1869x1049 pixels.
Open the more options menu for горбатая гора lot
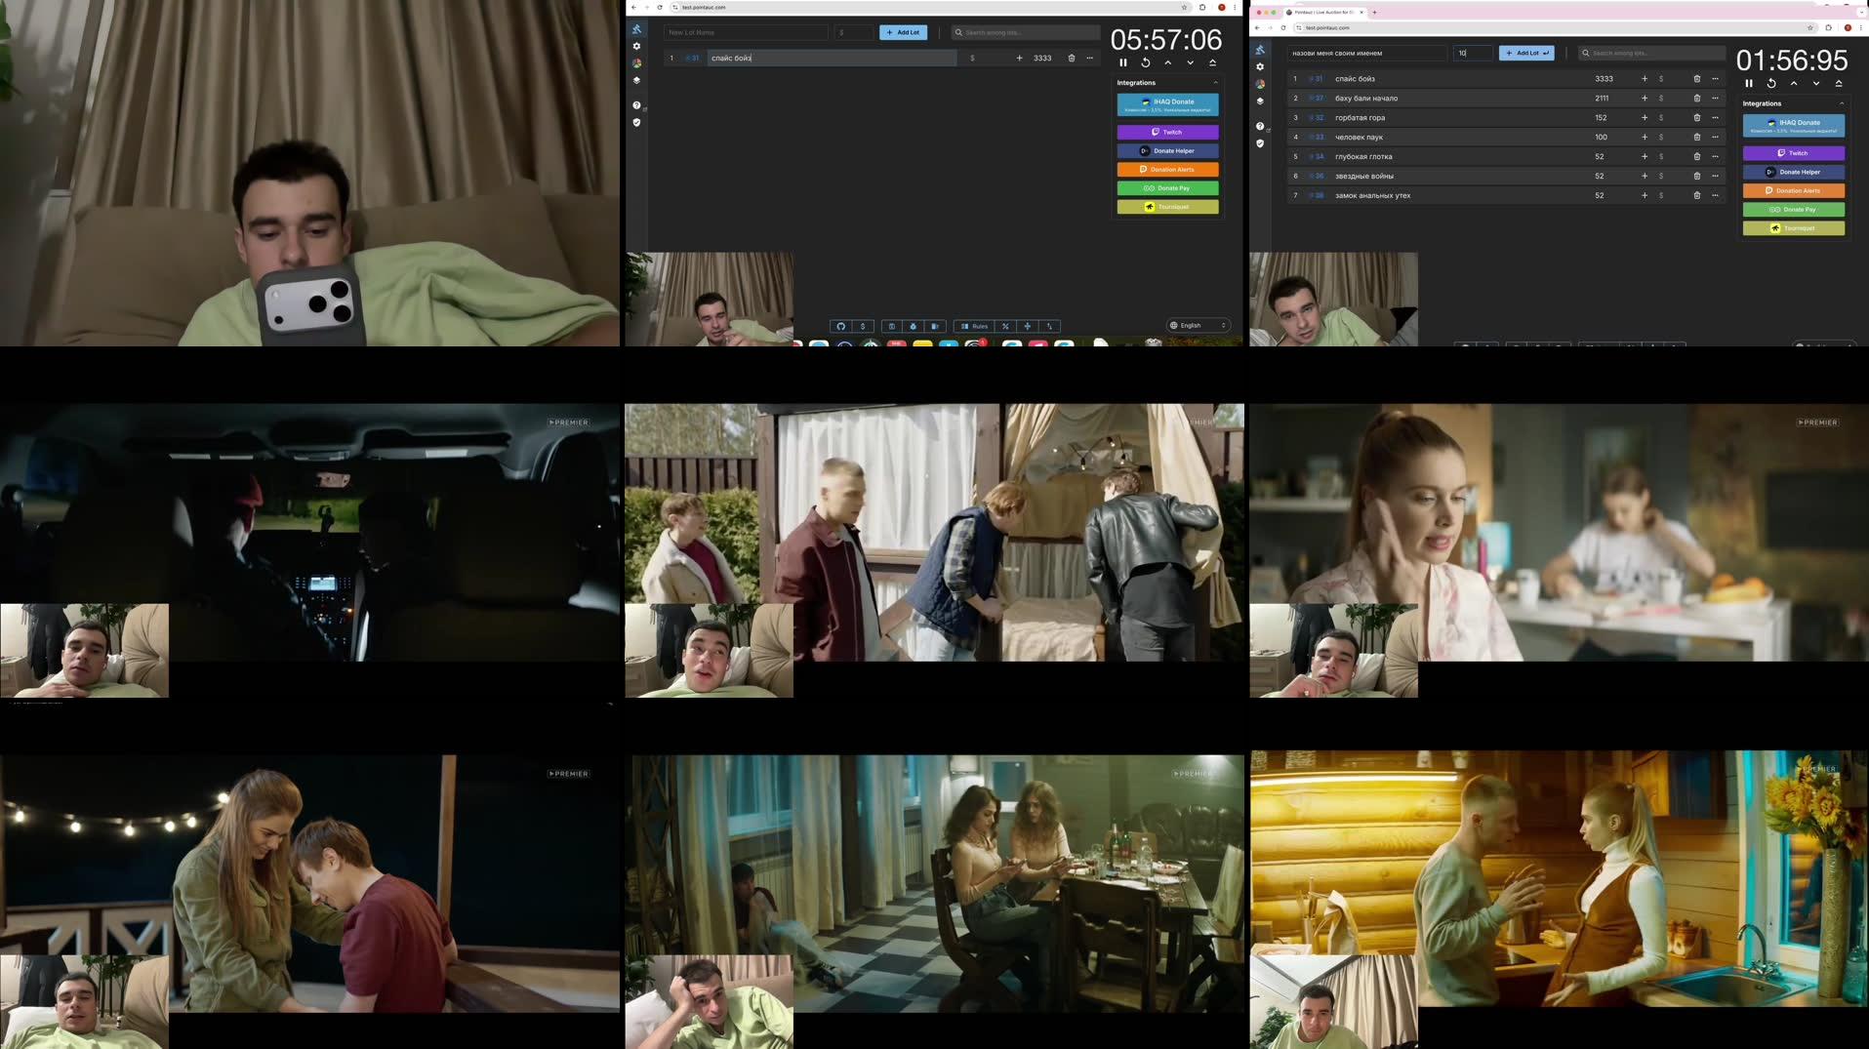(x=1715, y=117)
